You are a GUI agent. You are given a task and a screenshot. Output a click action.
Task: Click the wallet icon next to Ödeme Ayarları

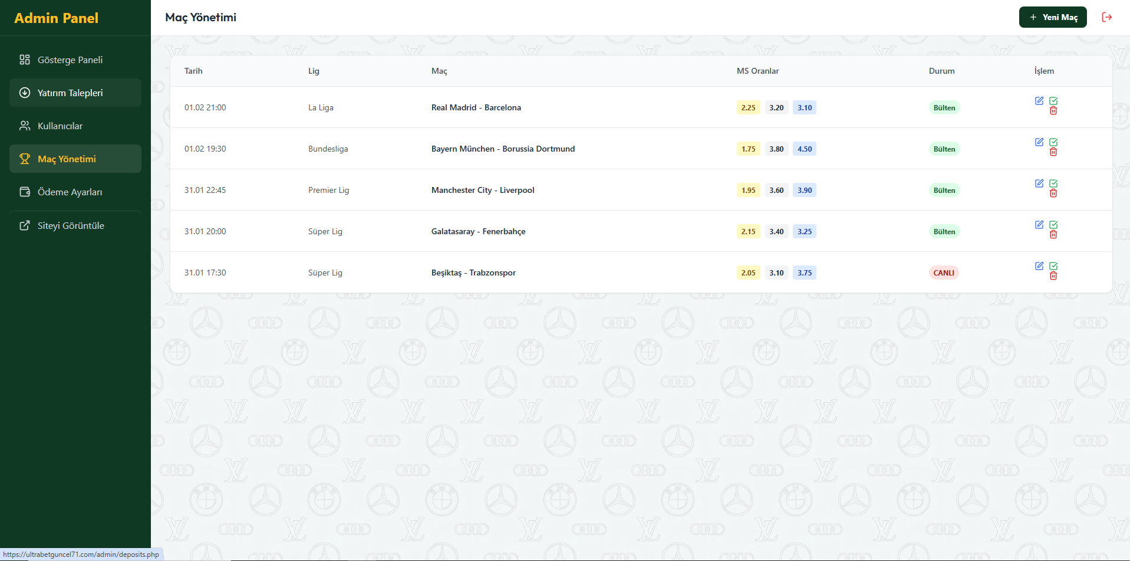click(x=24, y=192)
